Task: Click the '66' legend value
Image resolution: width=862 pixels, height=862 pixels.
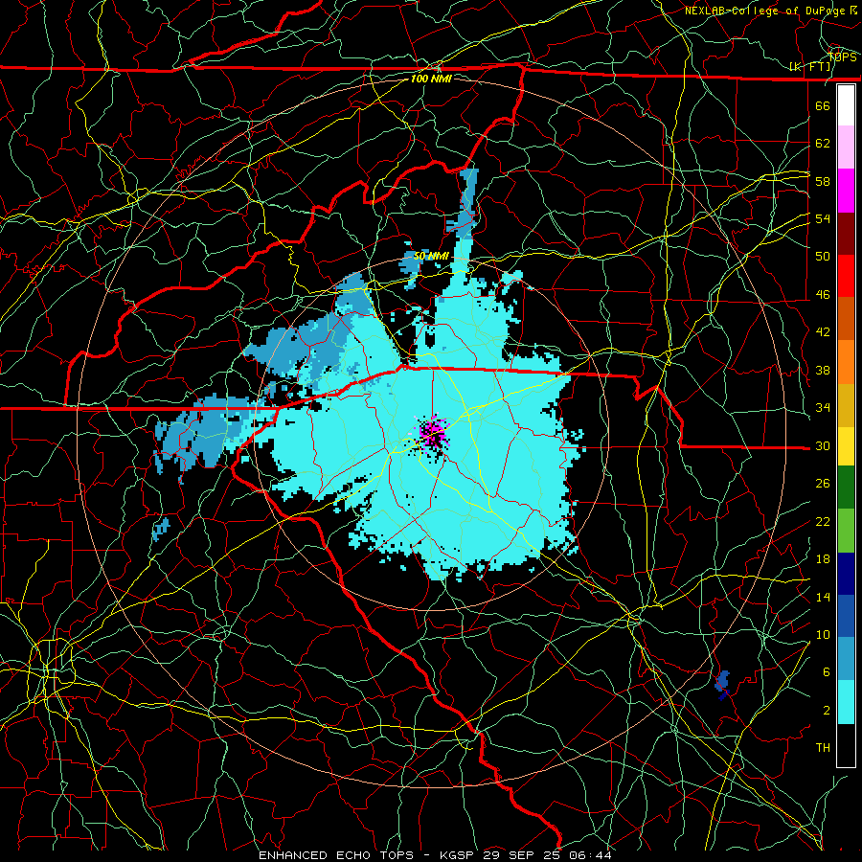Action: coord(823,106)
